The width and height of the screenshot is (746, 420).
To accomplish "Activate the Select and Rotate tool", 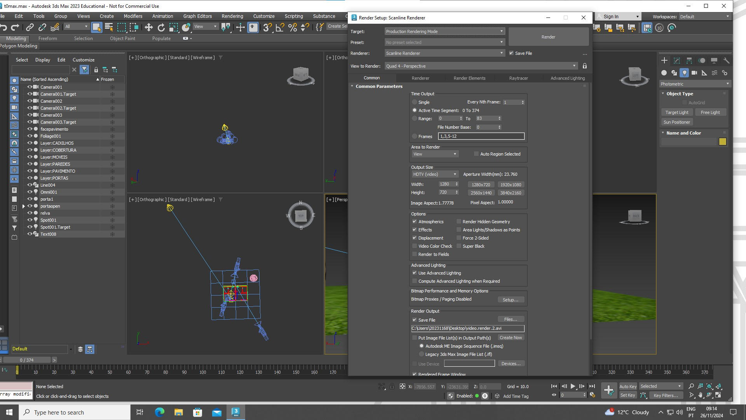I will click(x=161, y=27).
